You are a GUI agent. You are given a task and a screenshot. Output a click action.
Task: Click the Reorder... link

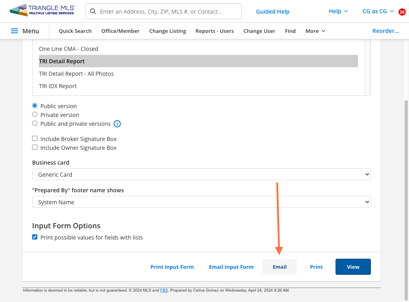(386, 31)
